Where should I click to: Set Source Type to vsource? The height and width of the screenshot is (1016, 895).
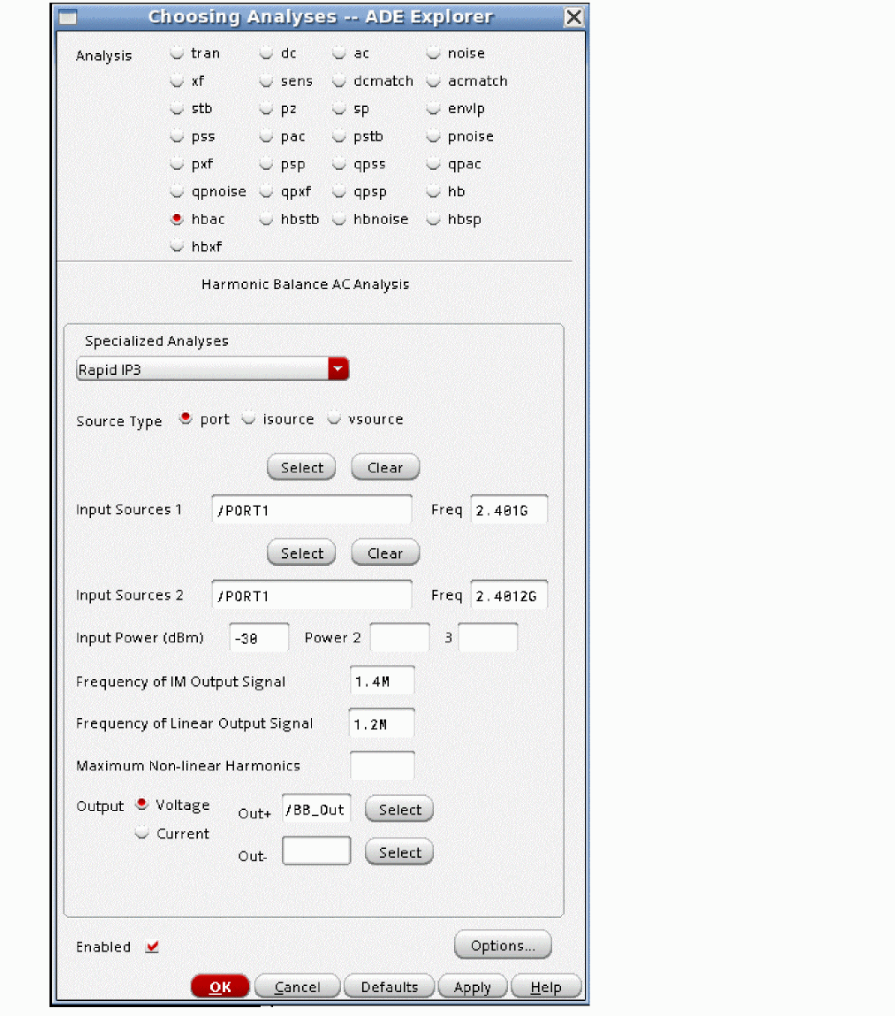(334, 418)
